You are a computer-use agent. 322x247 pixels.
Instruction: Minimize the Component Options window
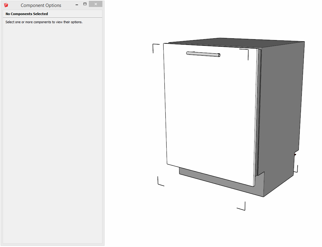(76, 5)
